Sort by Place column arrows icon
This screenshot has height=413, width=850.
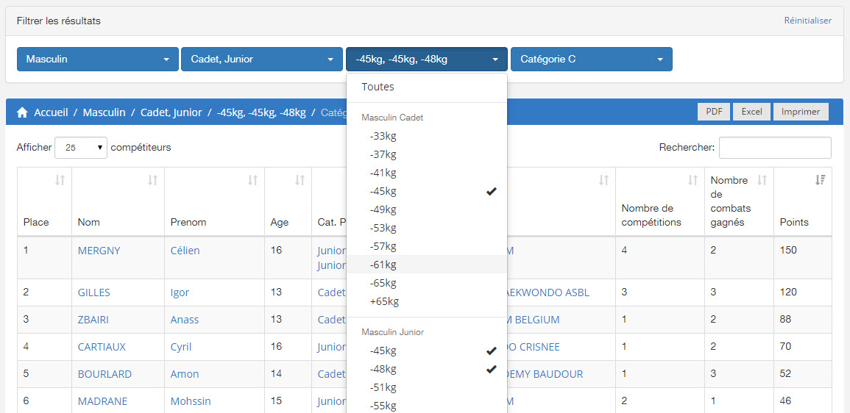pos(60,180)
